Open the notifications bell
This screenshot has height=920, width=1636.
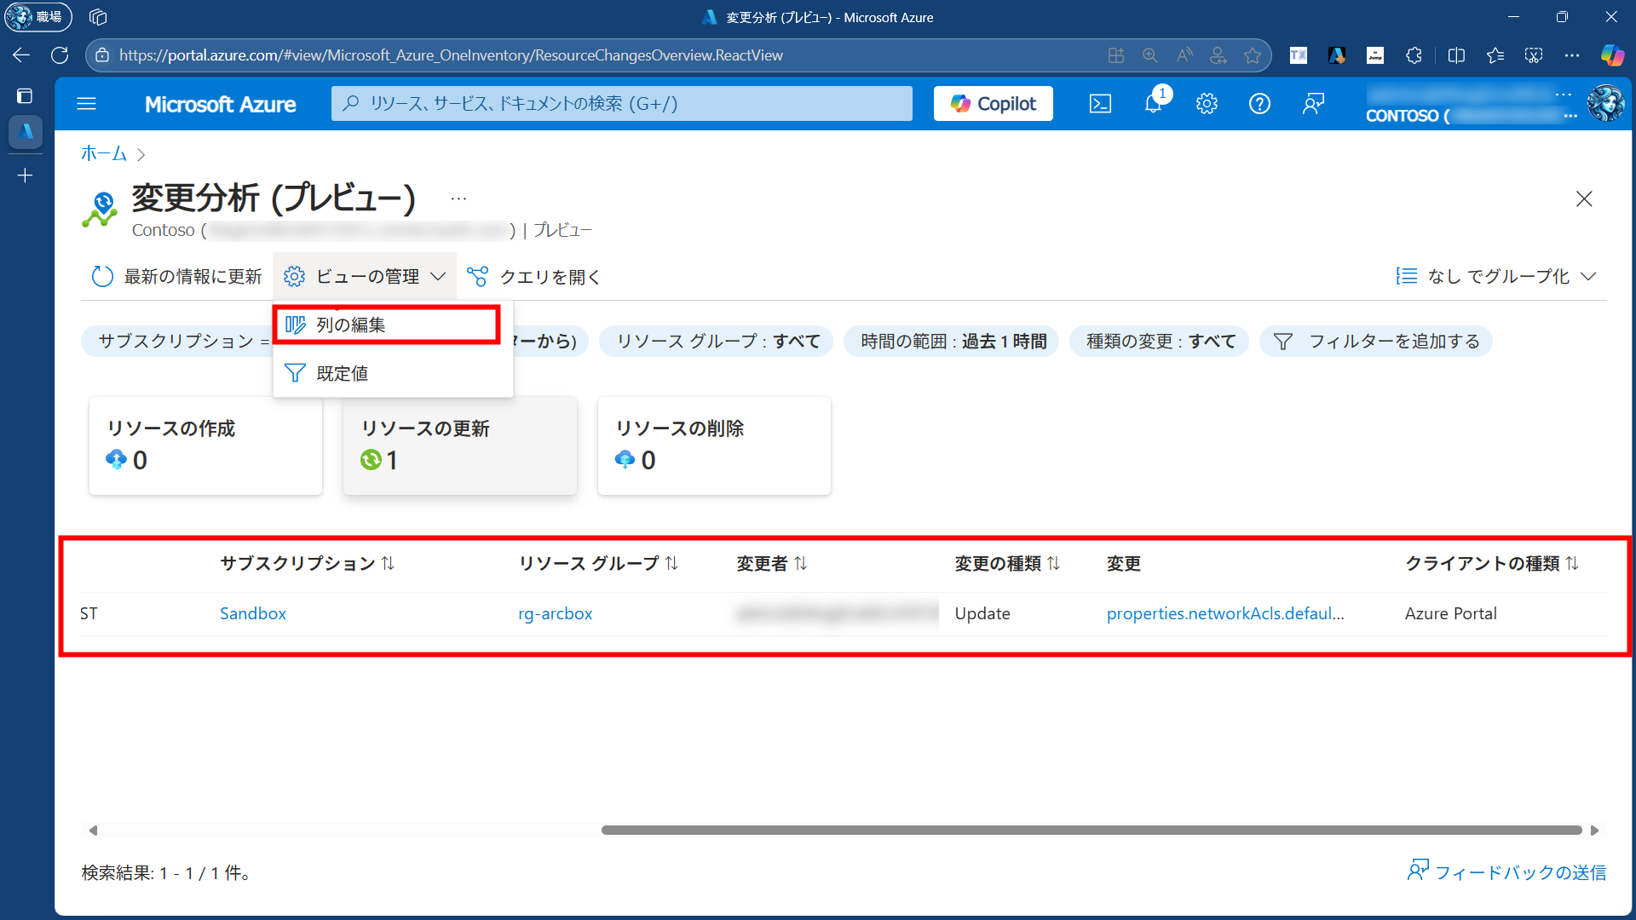[1153, 104]
